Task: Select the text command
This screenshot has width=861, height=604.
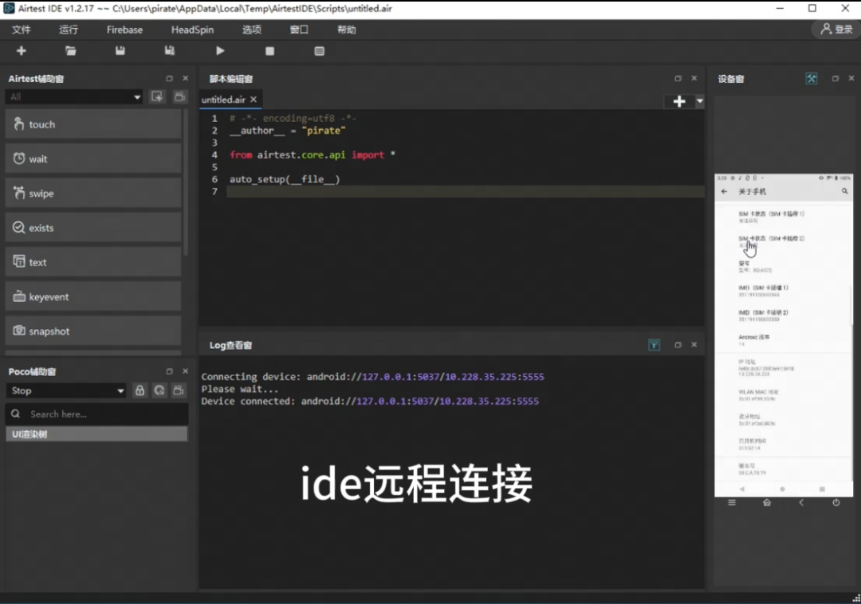Action: 93,262
